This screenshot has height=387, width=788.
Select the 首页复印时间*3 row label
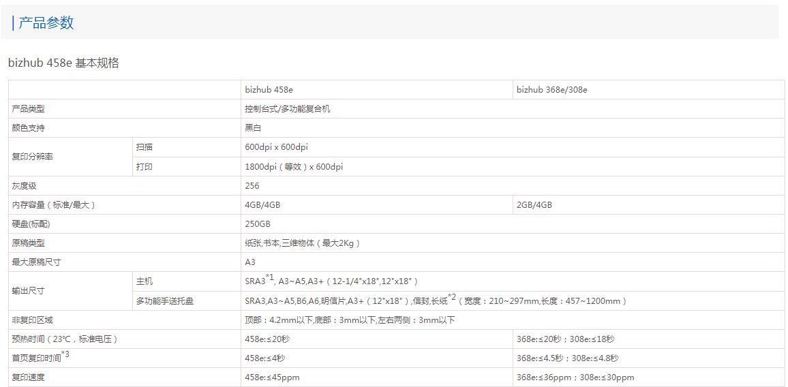(41, 357)
